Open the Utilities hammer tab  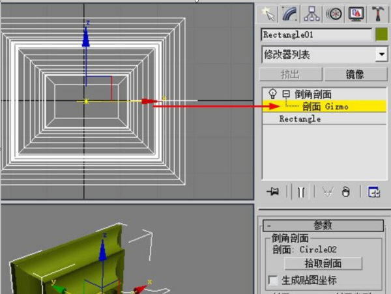(x=377, y=14)
